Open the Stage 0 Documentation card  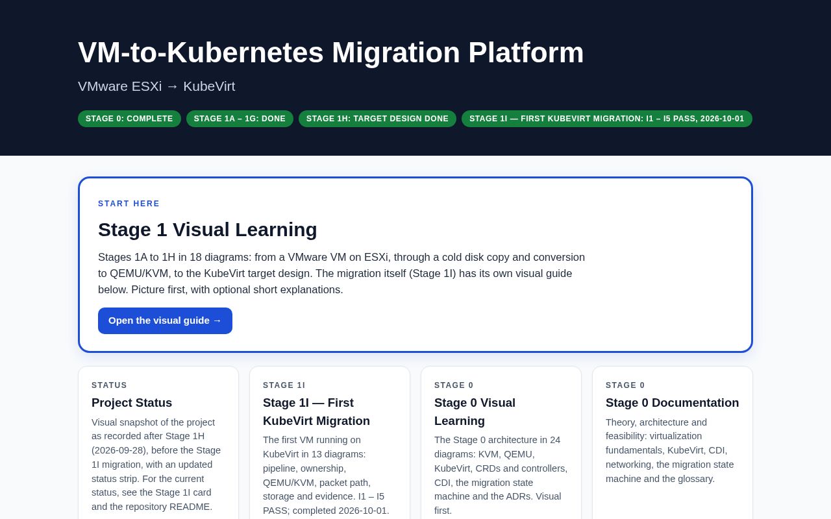point(673,443)
